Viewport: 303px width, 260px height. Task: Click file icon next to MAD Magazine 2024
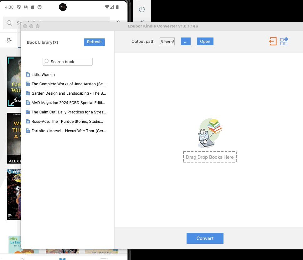tap(28, 102)
